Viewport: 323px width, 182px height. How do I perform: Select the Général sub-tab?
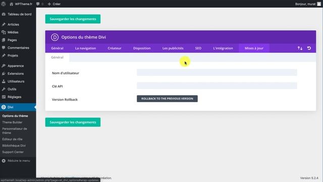click(57, 57)
